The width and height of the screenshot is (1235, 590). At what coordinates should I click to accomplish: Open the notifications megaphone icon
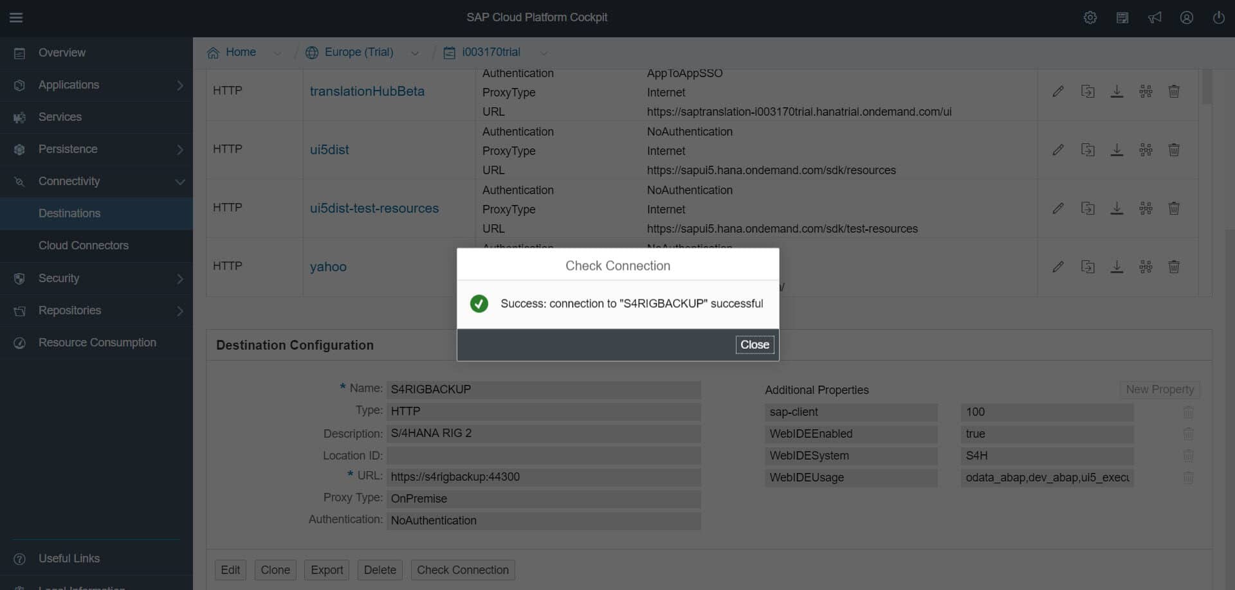[x=1155, y=17]
